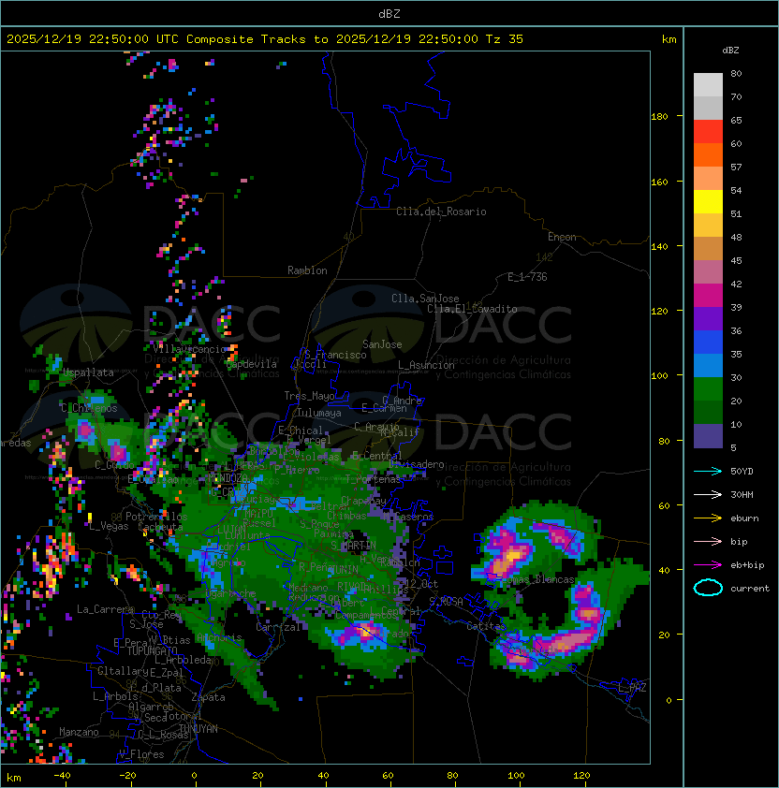Viewport: 779px width, 788px height.
Task: Click the '180' tick on vertical km axis
Action: click(659, 117)
